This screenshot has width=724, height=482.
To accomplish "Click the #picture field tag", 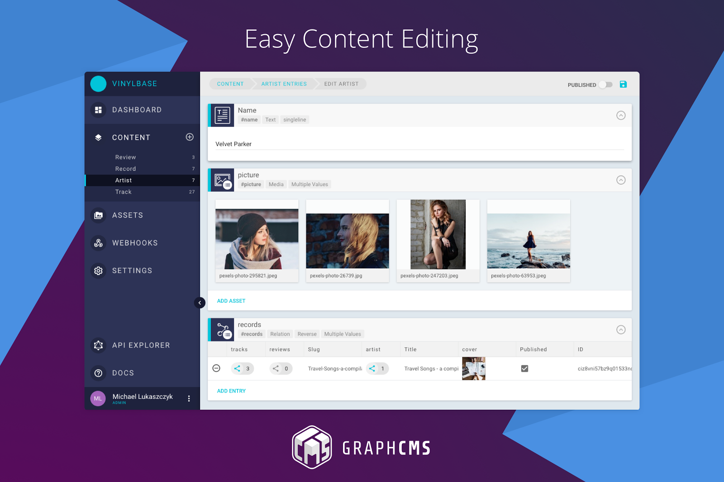I will [x=251, y=184].
